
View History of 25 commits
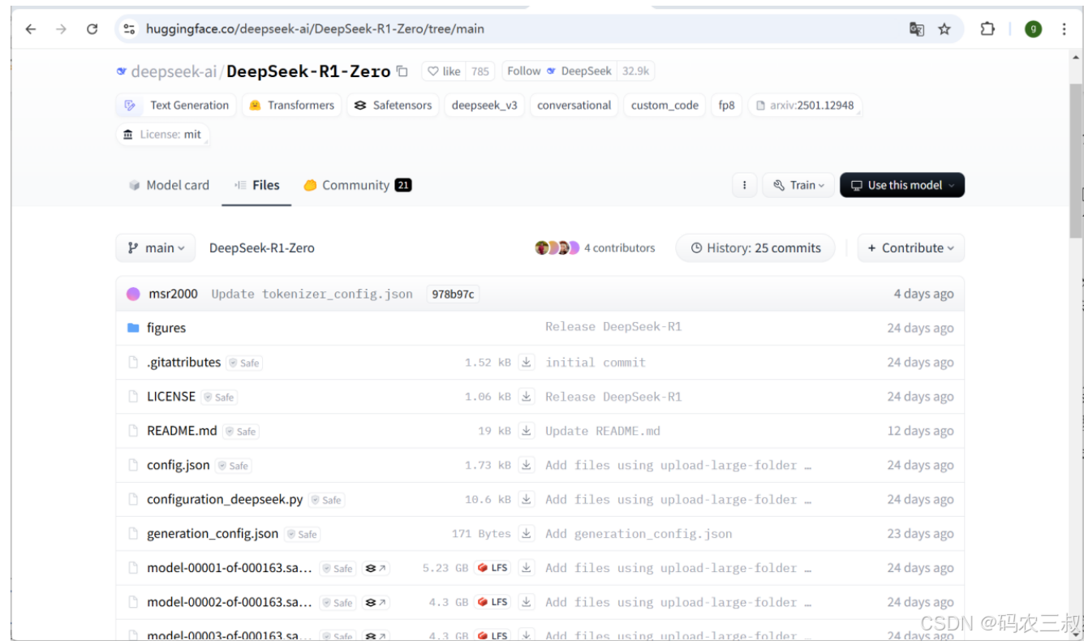(755, 247)
